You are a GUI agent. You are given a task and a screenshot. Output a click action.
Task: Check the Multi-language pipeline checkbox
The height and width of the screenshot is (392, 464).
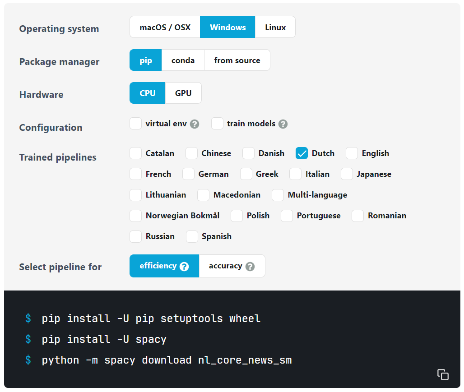pos(278,195)
